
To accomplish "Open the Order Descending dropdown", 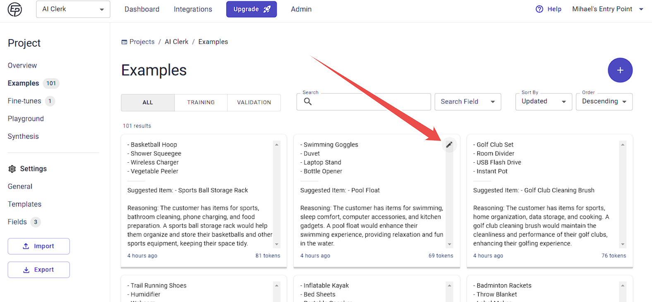I will [x=604, y=102].
